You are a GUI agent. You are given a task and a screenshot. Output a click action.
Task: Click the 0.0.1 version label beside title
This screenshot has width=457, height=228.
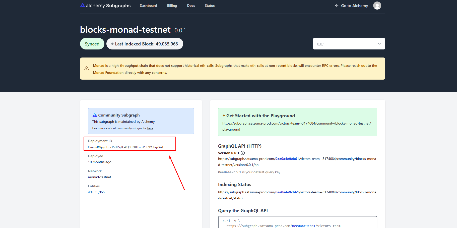[180, 30]
